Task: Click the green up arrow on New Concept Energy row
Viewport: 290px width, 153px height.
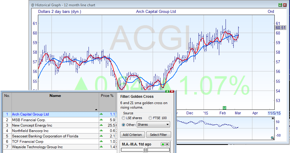Action: point(101,125)
